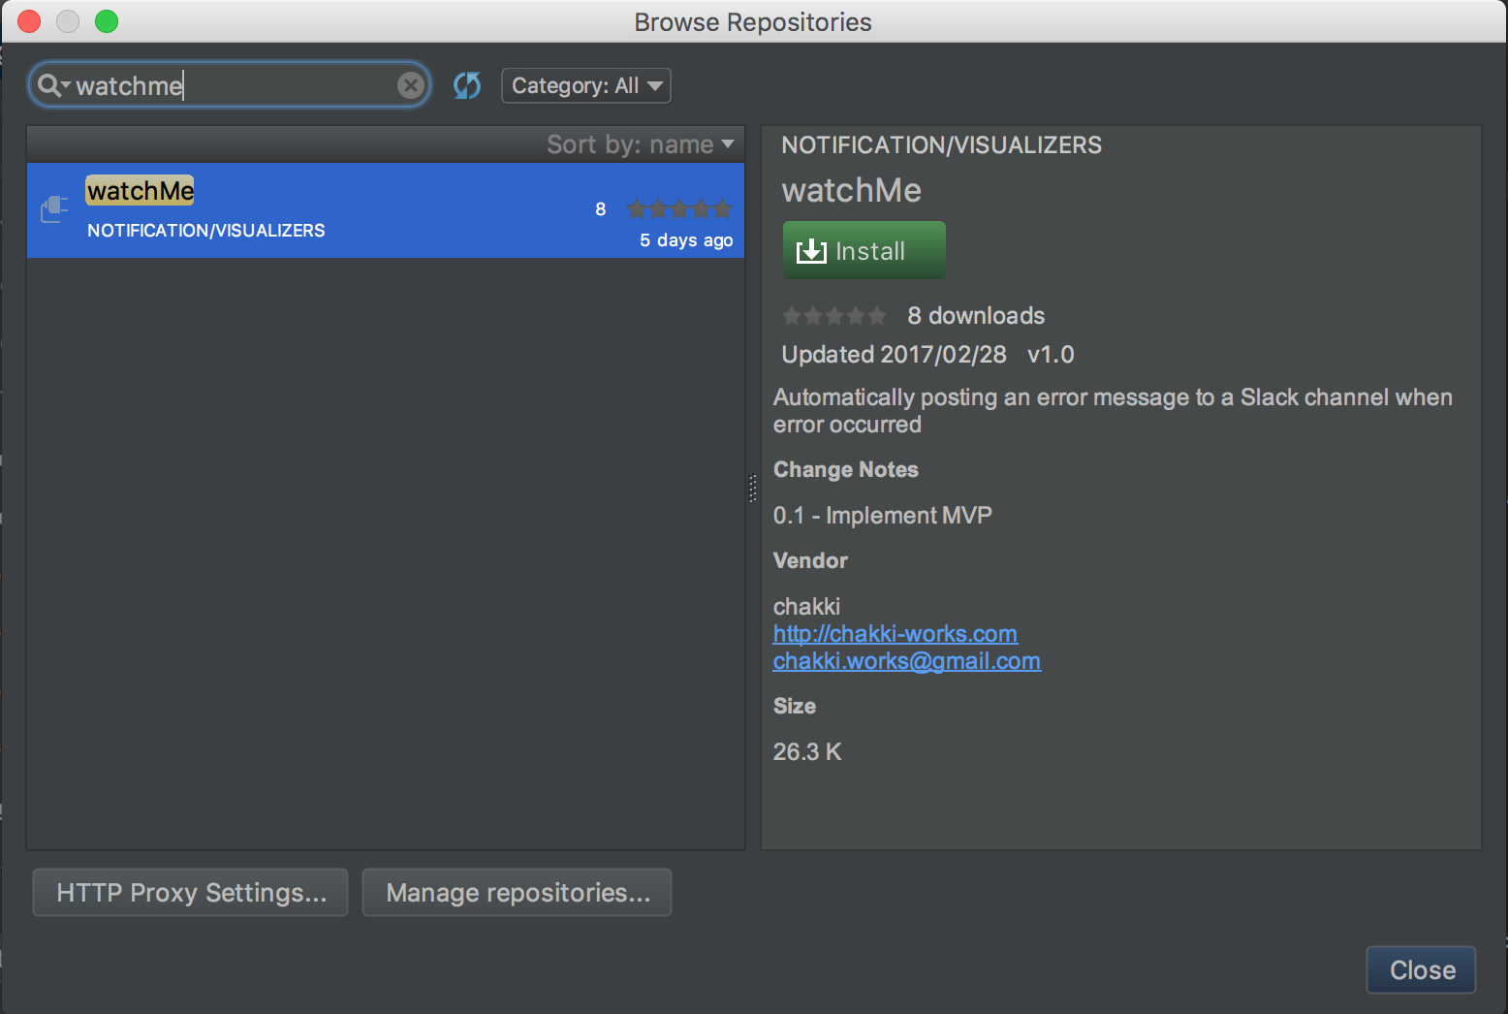The height and width of the screenshot is (1014, 1508).
Task: Close the Browse Repositories dialog
Action: pos(1421,970)
